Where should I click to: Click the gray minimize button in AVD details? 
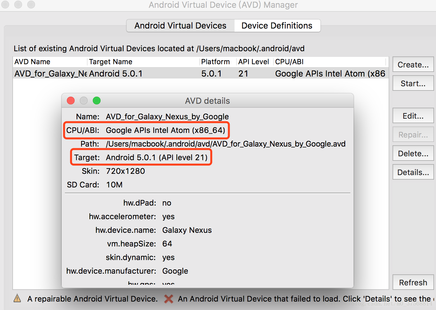tap(84, 101)
